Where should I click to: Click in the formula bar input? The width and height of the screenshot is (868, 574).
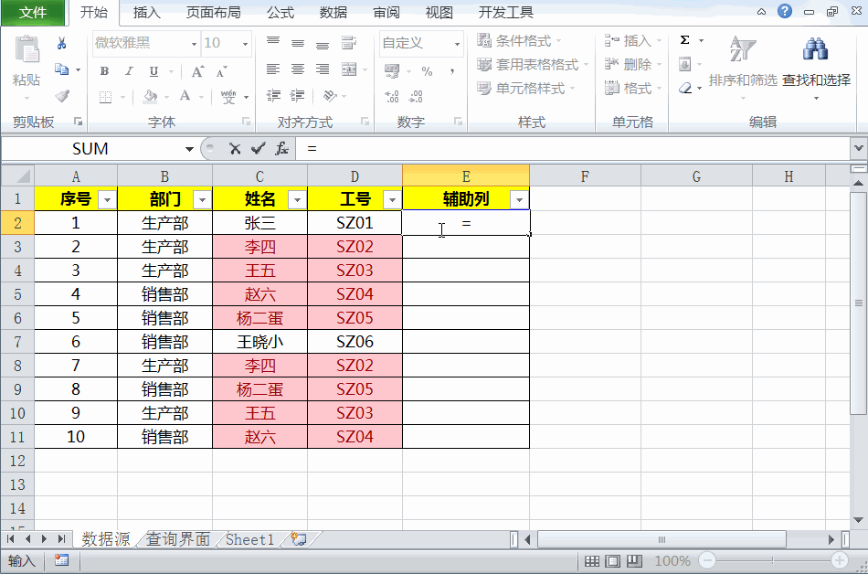pos(574,148)
